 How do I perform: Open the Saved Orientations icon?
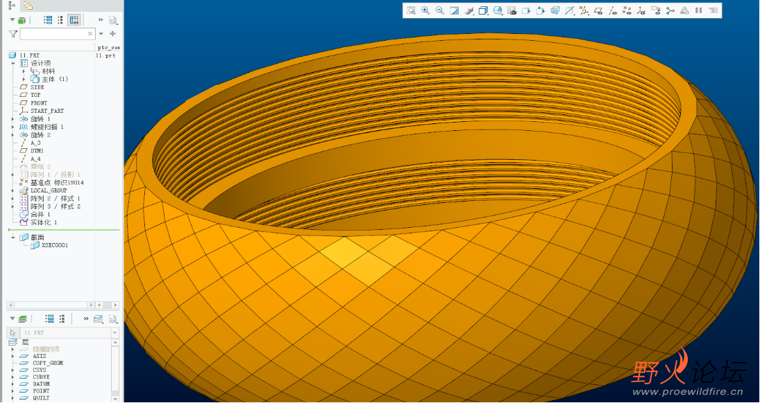(x=497, y=10)
